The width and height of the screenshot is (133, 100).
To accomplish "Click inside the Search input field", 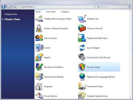I will [115, 7].
